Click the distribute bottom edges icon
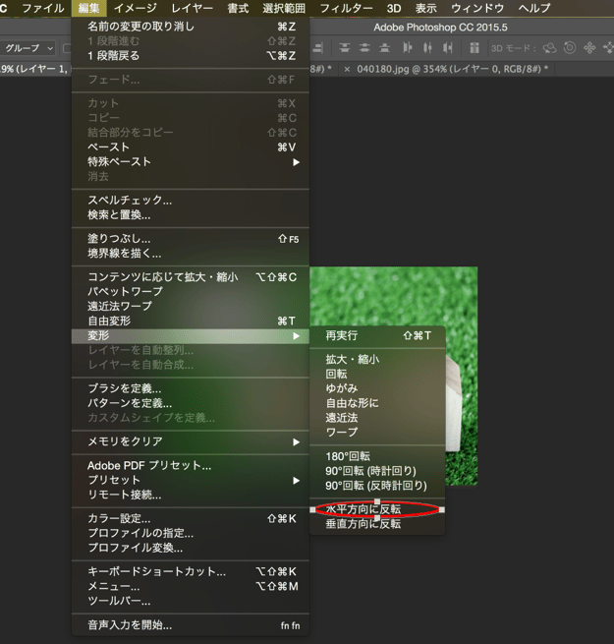The width and height of the screenshot is (614, 644). 385,47
